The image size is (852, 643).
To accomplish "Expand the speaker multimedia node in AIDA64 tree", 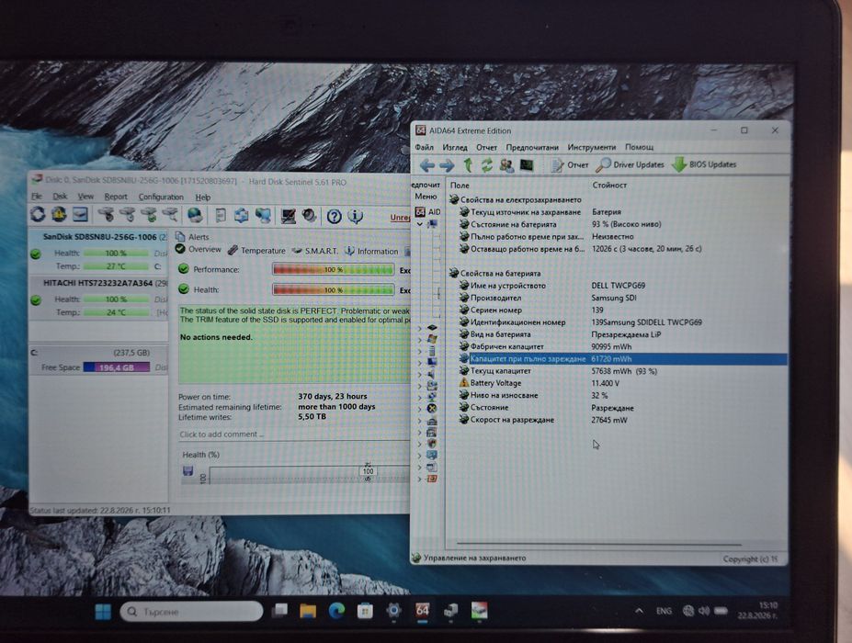I will click(419, 374).
